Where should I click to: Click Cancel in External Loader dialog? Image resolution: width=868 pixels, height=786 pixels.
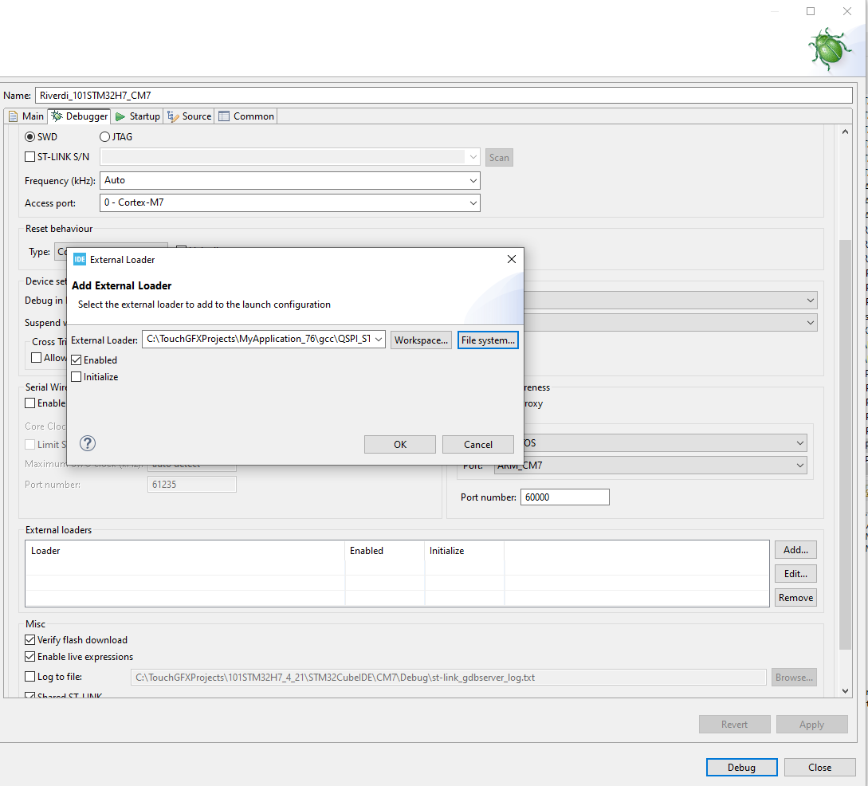(477, 445)
